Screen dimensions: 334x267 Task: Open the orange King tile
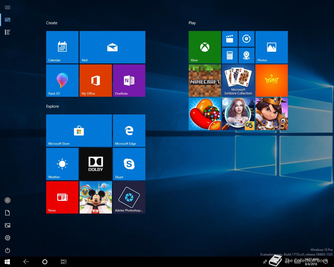272,81
